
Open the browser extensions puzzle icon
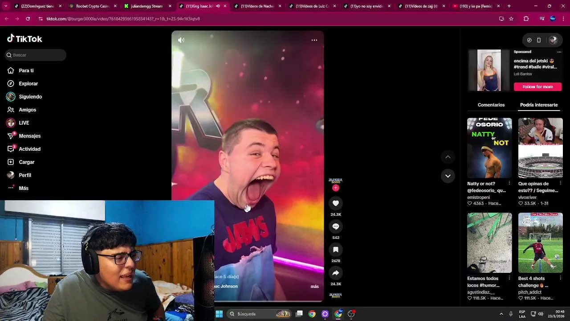[x=526, y=19]
